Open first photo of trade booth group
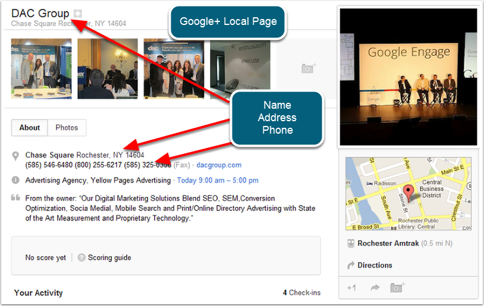Image resolution: width=484 pixels, height=306 pixels. tap(42, 68)
